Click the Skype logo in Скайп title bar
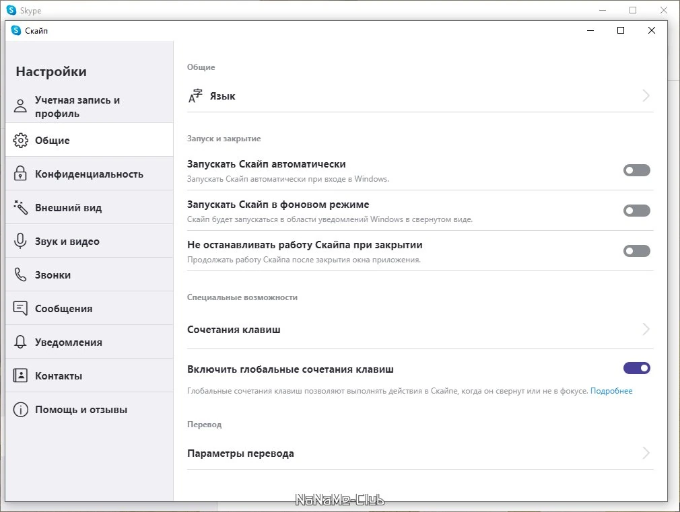 pyautogui.click(x=16, y=30)
